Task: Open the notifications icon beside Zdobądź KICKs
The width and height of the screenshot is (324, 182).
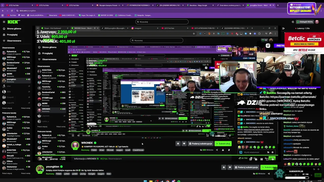Action: (x=293, y=22)
